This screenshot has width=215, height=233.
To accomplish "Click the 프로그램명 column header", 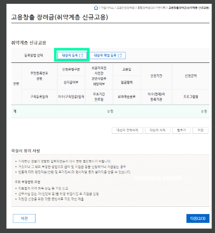I will point(191,97).
